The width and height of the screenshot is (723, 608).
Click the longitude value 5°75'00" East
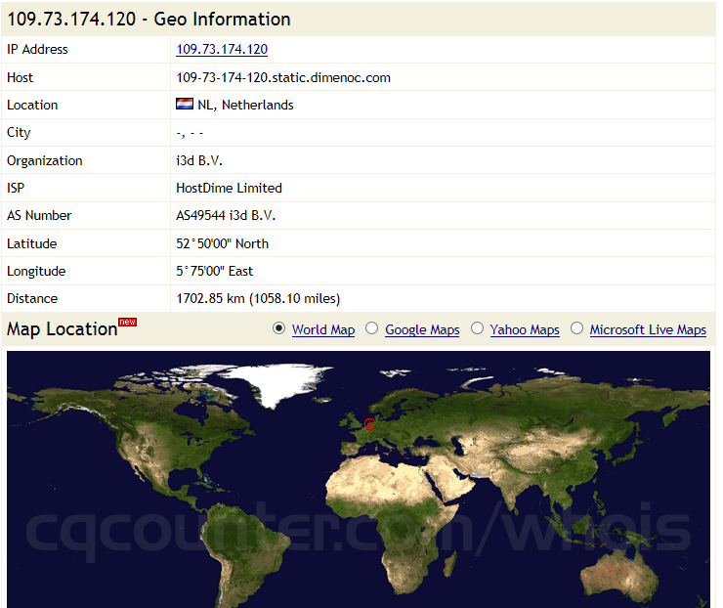(x=214, y=271)
